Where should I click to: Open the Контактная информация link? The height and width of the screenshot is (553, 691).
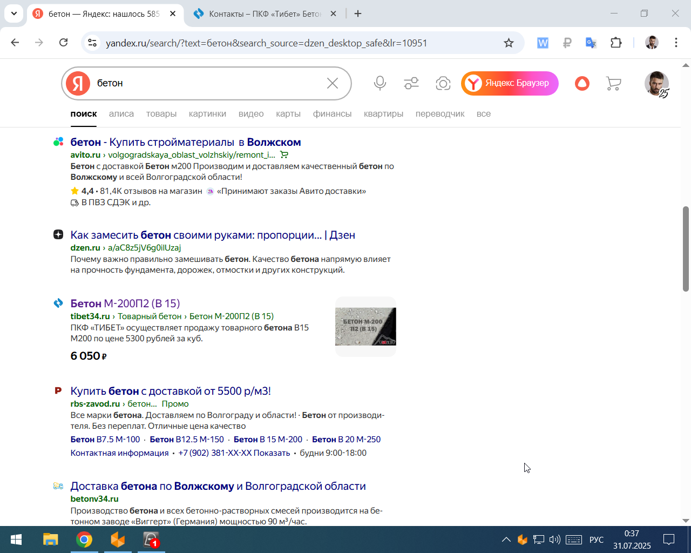pos(119,453)
